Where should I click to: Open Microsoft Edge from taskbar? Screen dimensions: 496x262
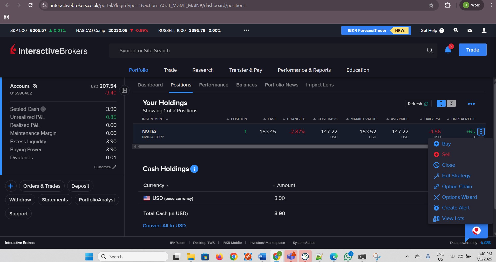[334, 257]
